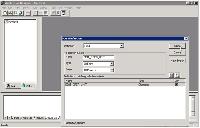The image size is (200, 128).
Task: Click the Print toolbar icon
Action: pyautogui.click(x=28, y=13)
